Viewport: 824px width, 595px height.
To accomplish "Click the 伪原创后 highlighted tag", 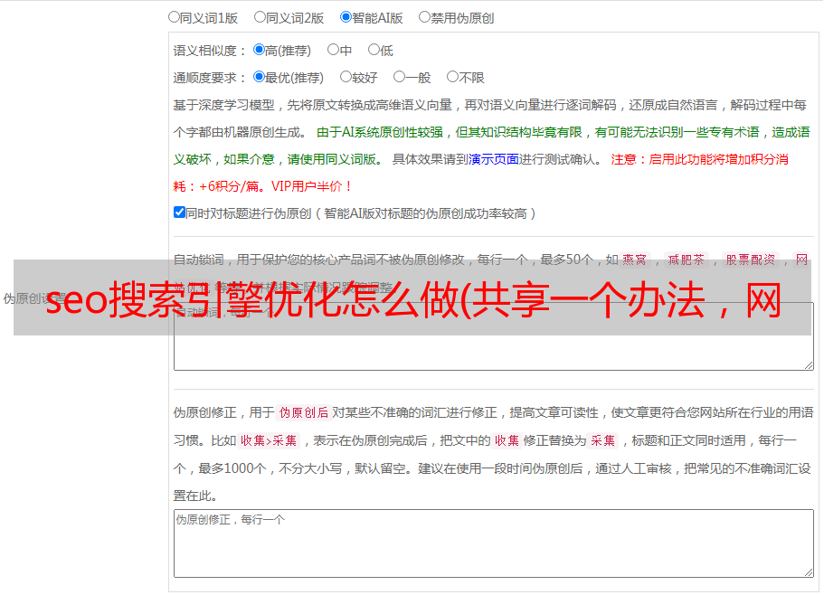I will pos(304,412).
